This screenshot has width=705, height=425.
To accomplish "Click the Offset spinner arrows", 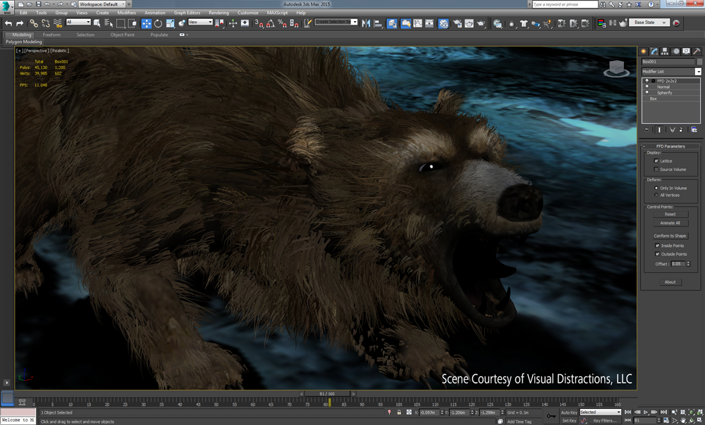I will [x=688, y=264].
